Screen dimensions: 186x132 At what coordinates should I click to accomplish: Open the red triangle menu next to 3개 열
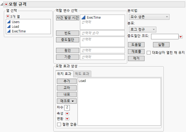coord(8,16)
